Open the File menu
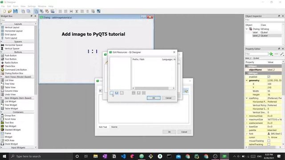The image size is (285, 160). coord(3,6)
